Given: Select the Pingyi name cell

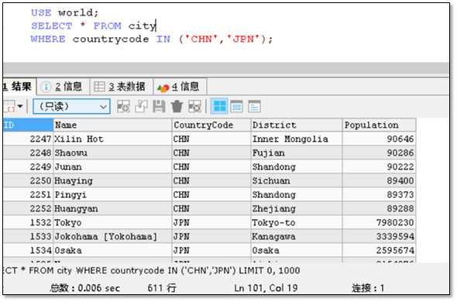Looking at the screenshot, I should pyautogui.click(x=113, y=194).
